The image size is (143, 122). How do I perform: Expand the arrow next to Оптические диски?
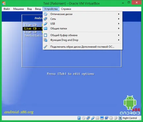119,14
